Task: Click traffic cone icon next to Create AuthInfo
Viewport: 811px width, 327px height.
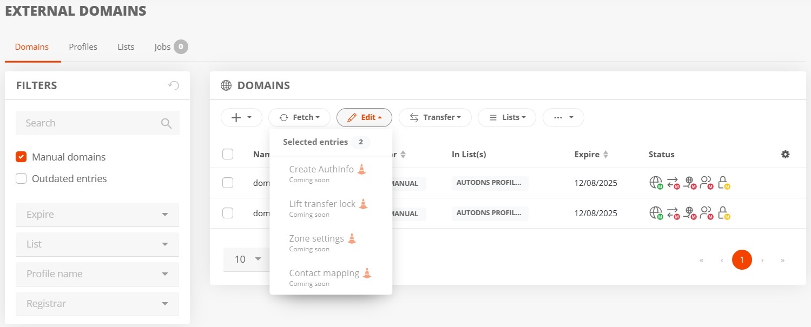Action: coord(362,169)
